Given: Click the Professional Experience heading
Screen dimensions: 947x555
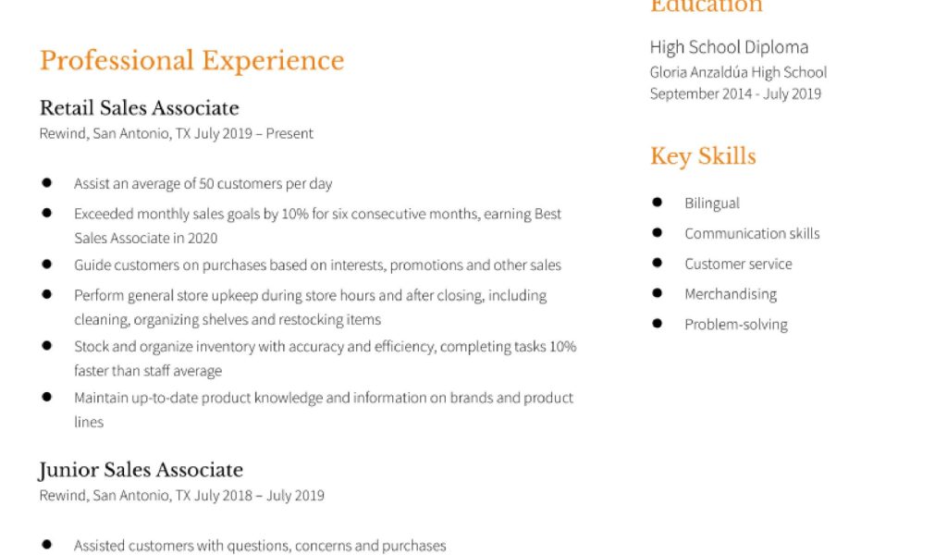Looking at the screenshot, I should click(x=191, y=61).
